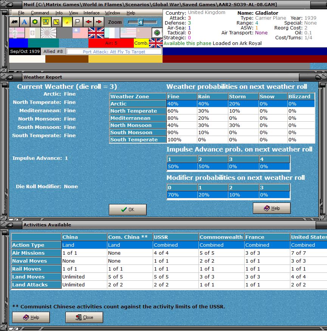Click the train icon toolbar button
This screenshot has height=331, width=327.
click(14, 22)
